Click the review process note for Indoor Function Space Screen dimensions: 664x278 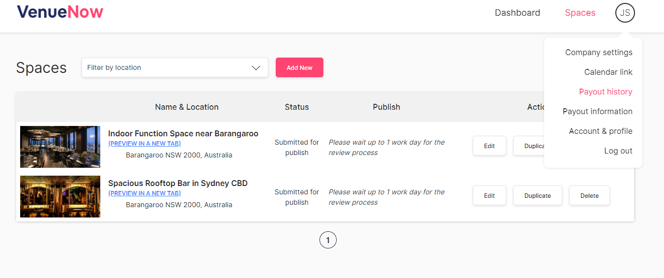386,147
